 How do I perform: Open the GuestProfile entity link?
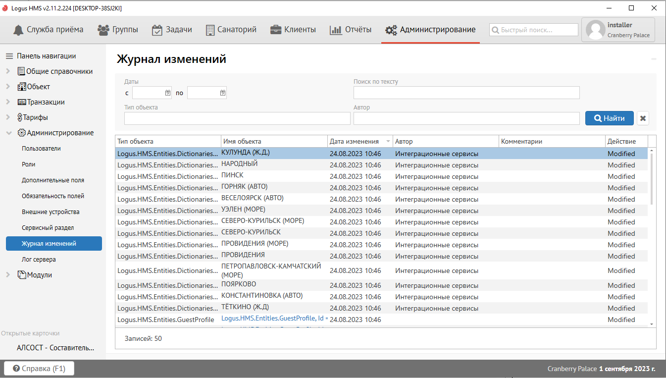point(272,319)
